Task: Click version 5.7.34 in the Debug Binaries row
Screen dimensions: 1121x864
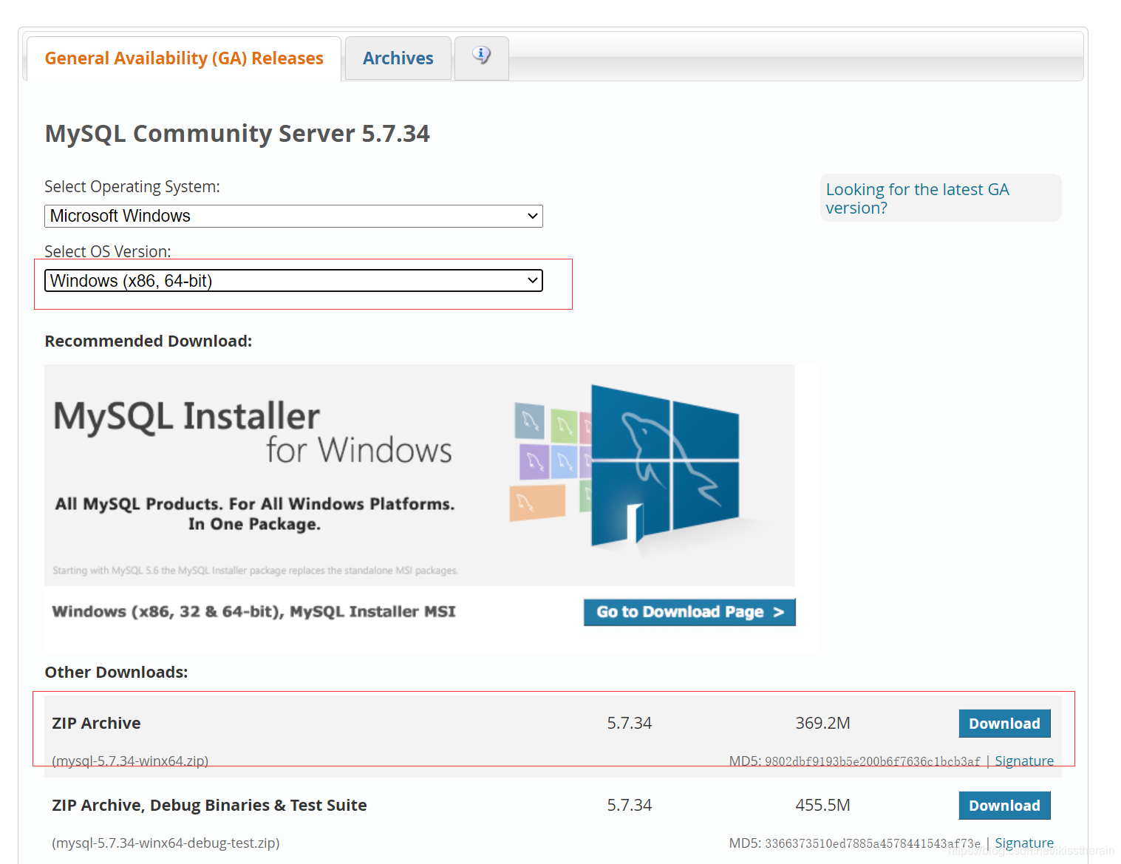Action: tap(629, 805)
